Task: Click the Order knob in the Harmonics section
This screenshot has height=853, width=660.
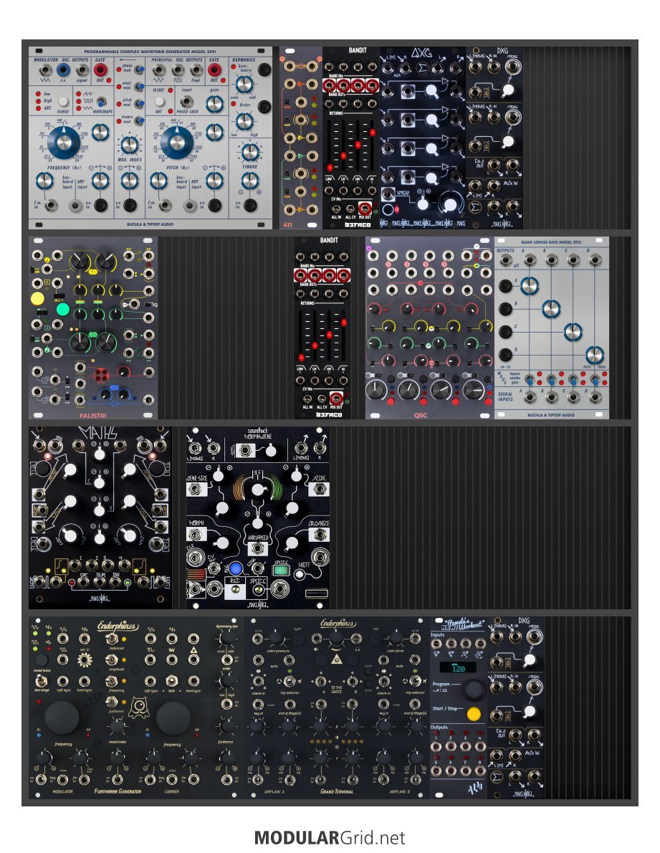Action: pyautogui.click(x=244, y=120)
